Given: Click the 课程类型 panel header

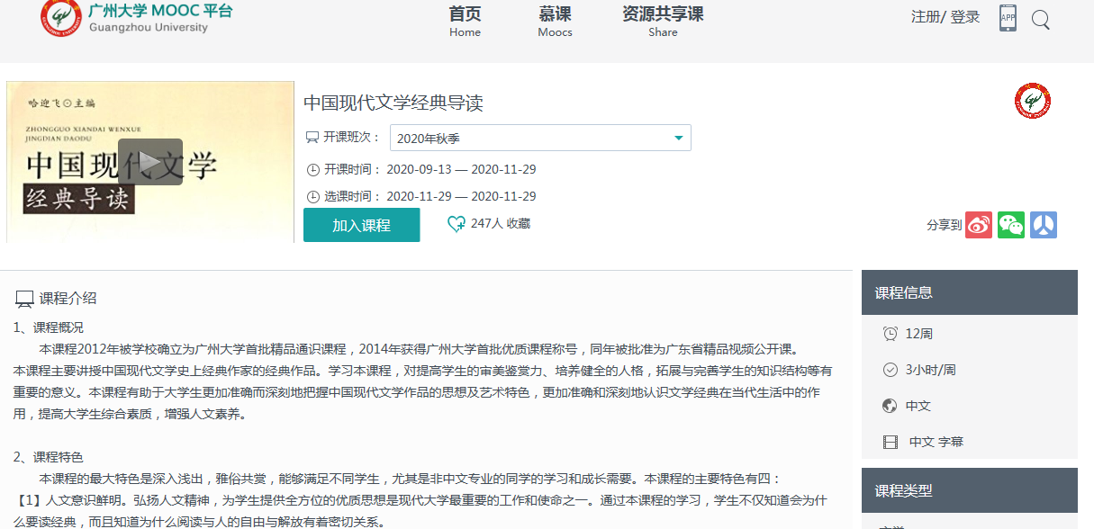Looking at the screenshot, I should click(x=969, y=490).
